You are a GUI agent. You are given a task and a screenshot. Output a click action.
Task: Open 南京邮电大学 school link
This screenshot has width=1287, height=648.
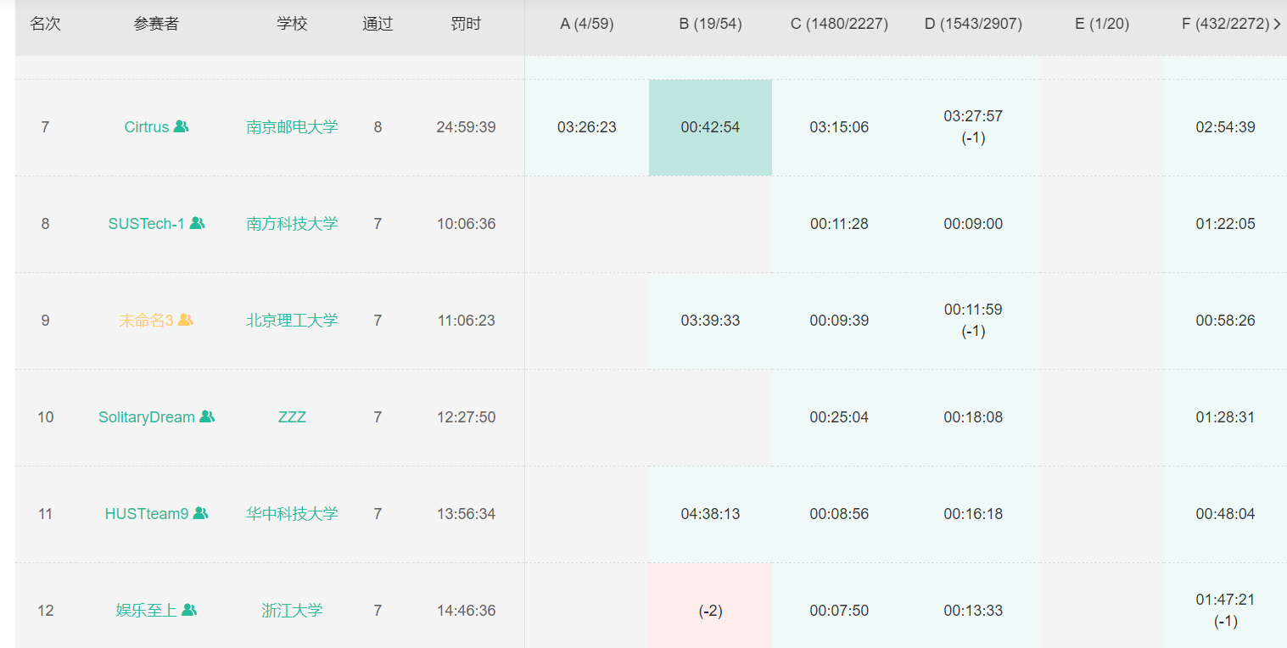(x=292, y=127)
